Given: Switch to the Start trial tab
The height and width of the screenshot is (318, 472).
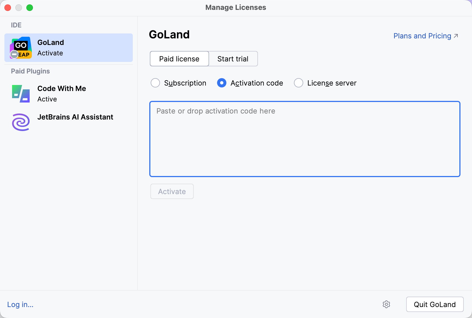Looking at the screenshot, I should 233,59.
